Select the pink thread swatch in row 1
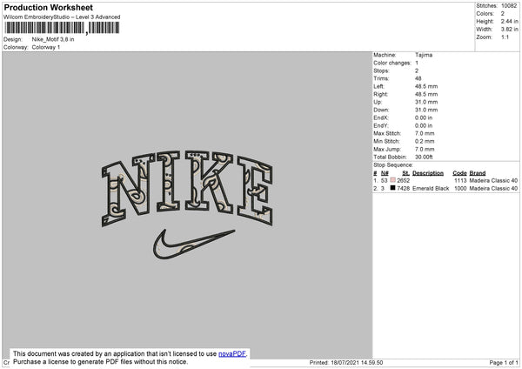The width and height of the screenshot is (522, 369). (393, 180)
